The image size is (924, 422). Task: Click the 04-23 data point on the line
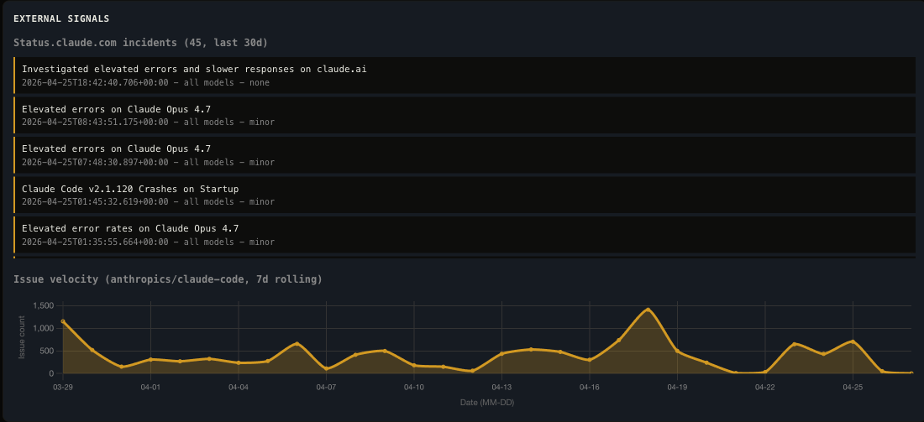pos(795,344)
